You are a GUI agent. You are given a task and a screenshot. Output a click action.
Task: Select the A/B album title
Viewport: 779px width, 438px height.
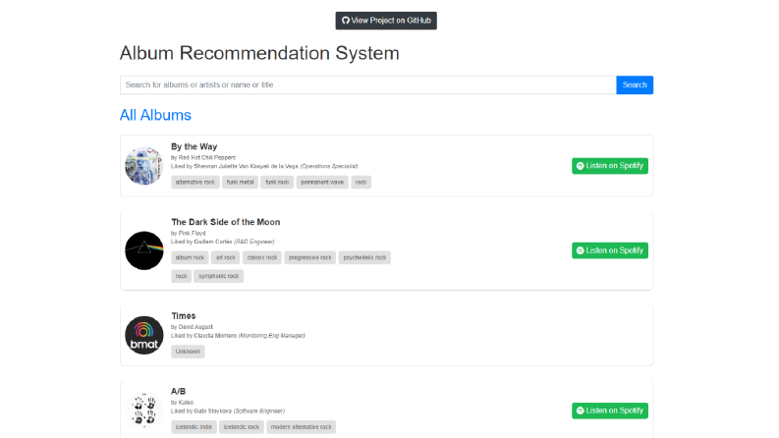[x=179, y=392]
